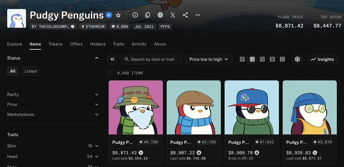Open the Holders tab
Image resolution: width=344 pixels, height=167 pixels.
[98, 44]
